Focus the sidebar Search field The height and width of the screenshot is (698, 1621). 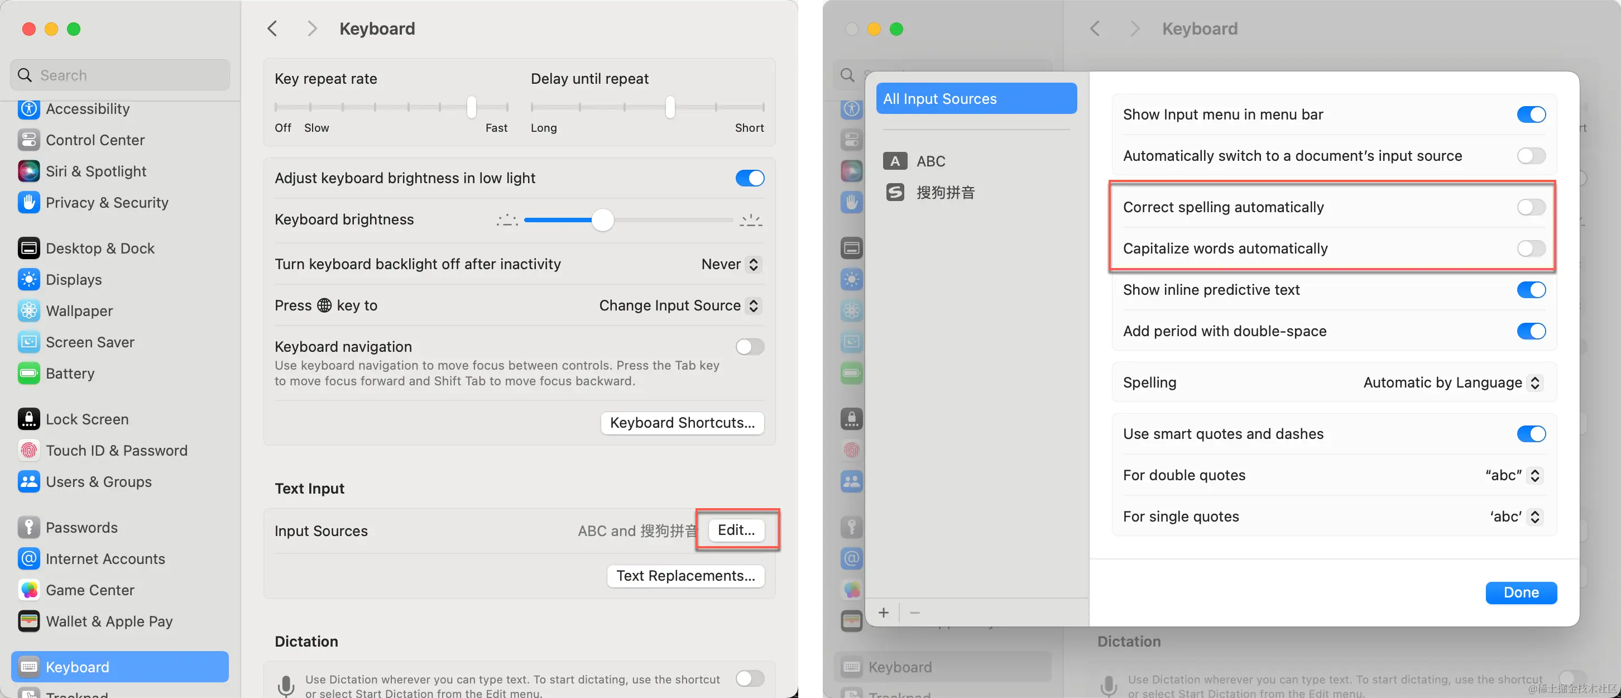click(x=119, y=75)
